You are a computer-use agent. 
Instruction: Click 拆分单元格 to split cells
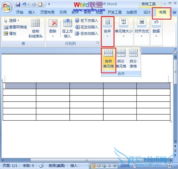tap(121, 59)
